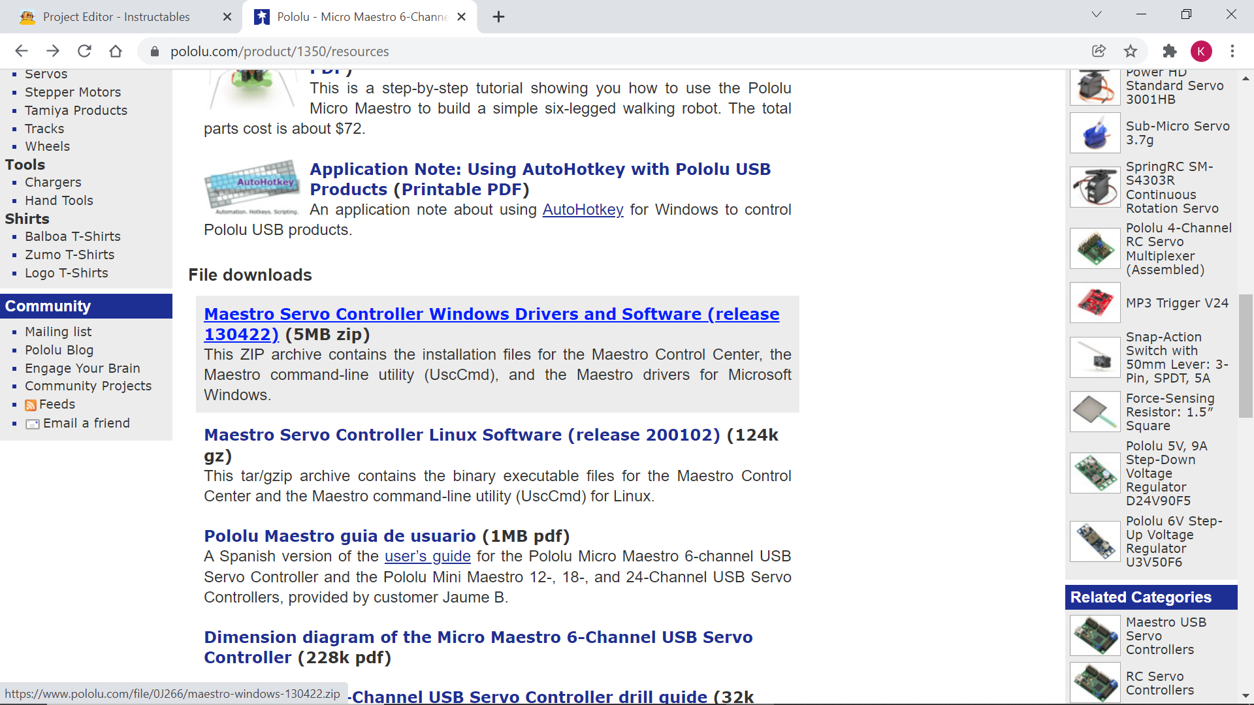Switch to Project Editor - Instructables tab
Screen dimensions: 1254x705
click(116, 17)
